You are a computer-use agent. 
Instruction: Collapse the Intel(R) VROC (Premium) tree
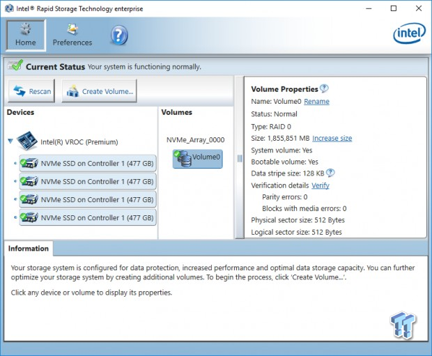10,141
